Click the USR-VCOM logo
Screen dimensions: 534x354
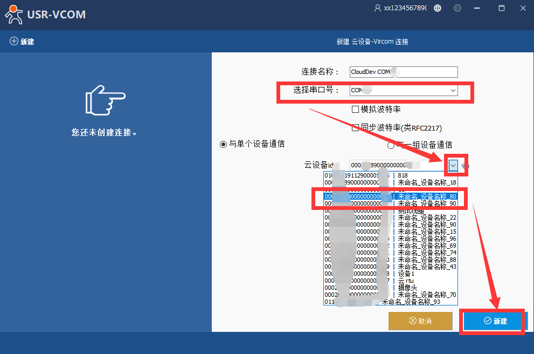(45, 15)
